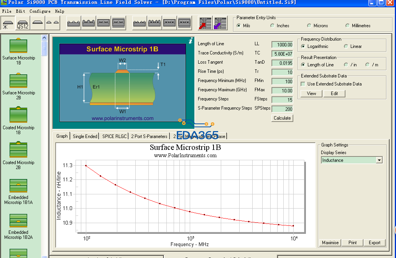
Task: Select the single trapezoid trace toolbar icon
Action: coord(38,23)
